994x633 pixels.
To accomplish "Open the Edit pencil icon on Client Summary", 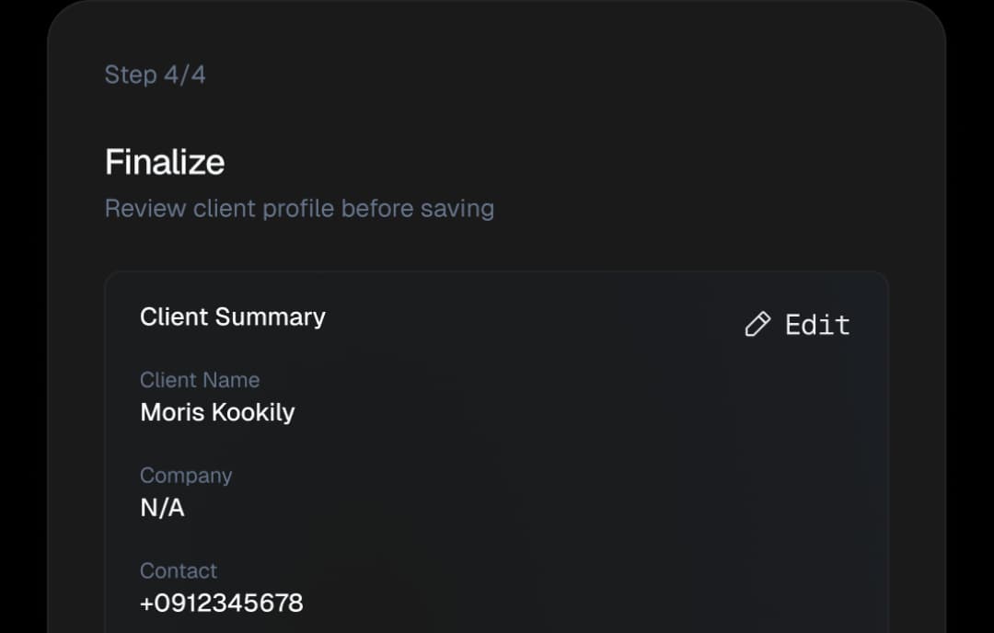I will 757,324.
